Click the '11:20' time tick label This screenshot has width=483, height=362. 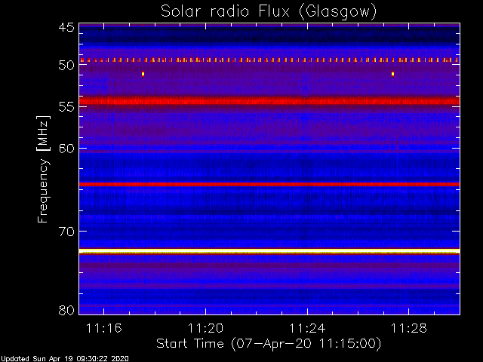point(205,329)
